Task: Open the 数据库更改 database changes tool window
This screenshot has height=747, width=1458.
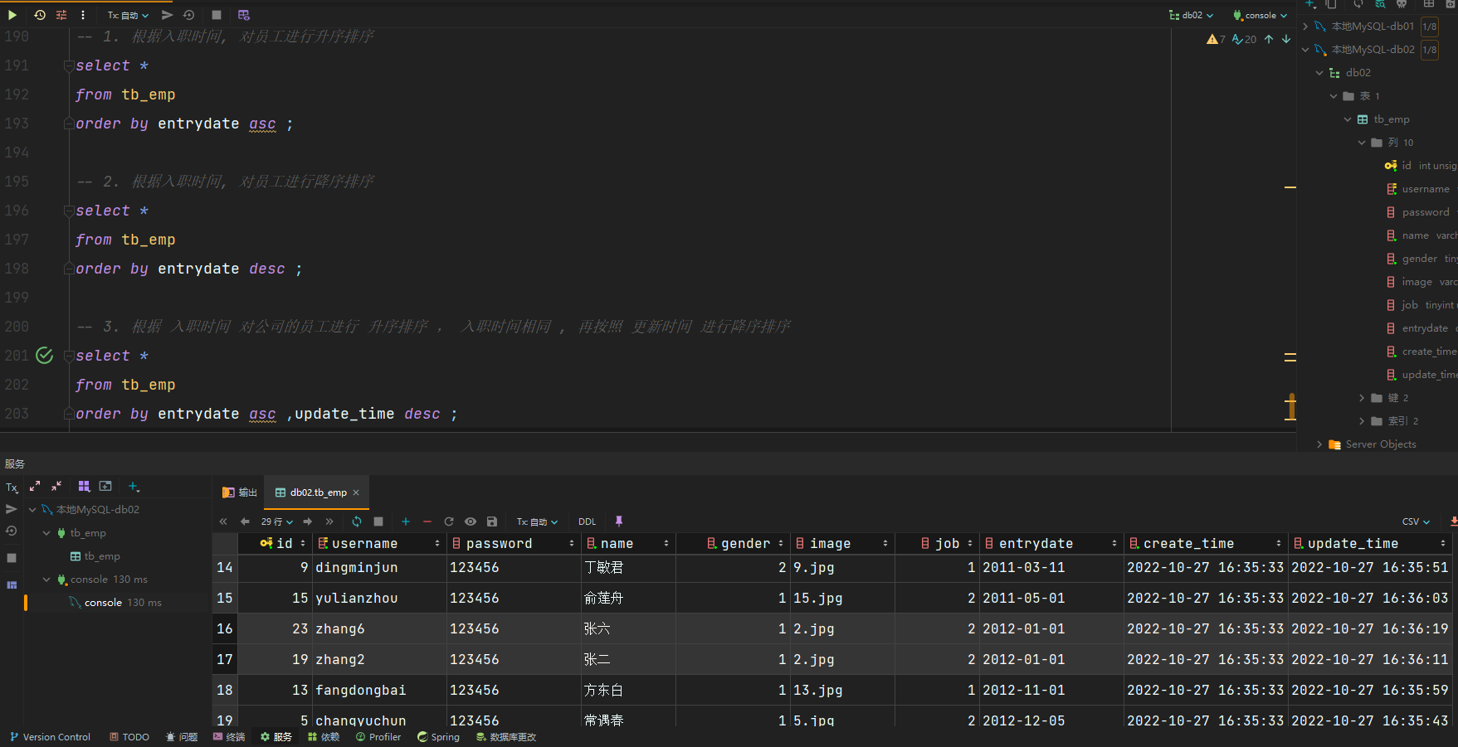Action: click(x=506, y=737)
